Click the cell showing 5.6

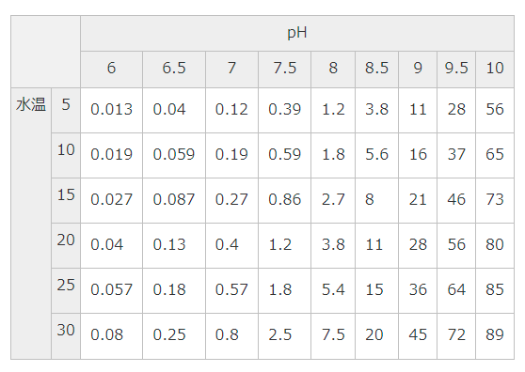pos(376,155)
